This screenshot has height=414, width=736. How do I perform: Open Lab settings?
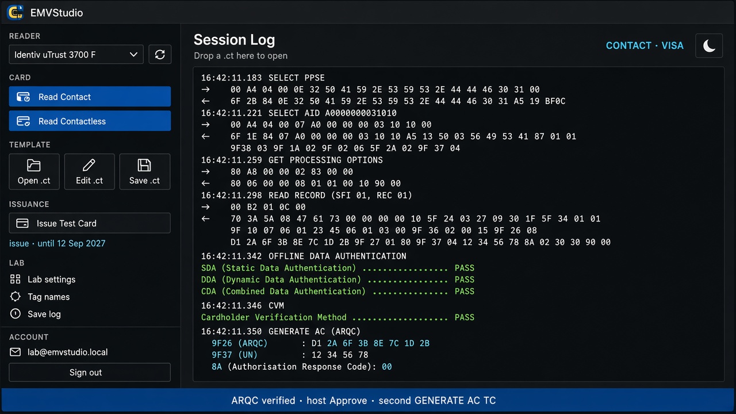point(51,279)
